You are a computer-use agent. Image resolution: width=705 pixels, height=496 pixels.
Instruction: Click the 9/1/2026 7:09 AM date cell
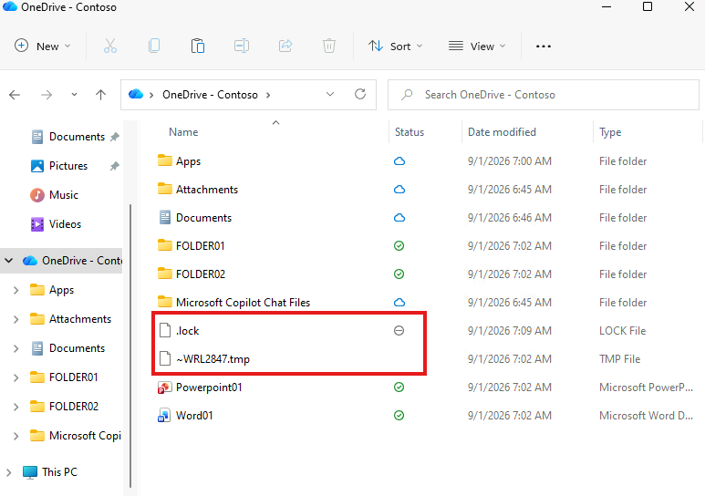(x=510, y=331)
